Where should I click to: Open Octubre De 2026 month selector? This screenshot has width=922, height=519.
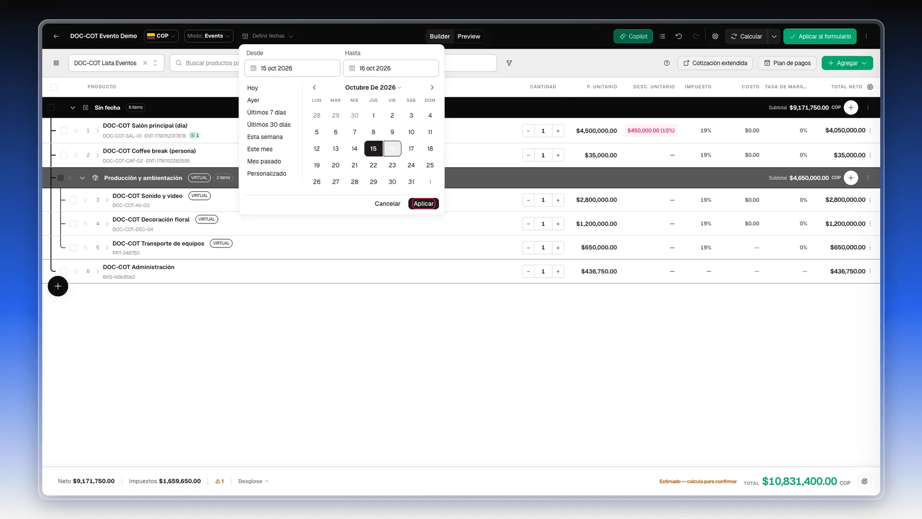373,87
